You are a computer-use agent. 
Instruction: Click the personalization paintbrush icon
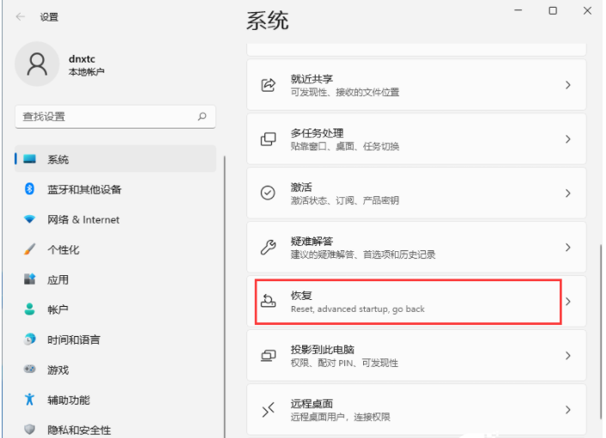(x=29, y=249)
